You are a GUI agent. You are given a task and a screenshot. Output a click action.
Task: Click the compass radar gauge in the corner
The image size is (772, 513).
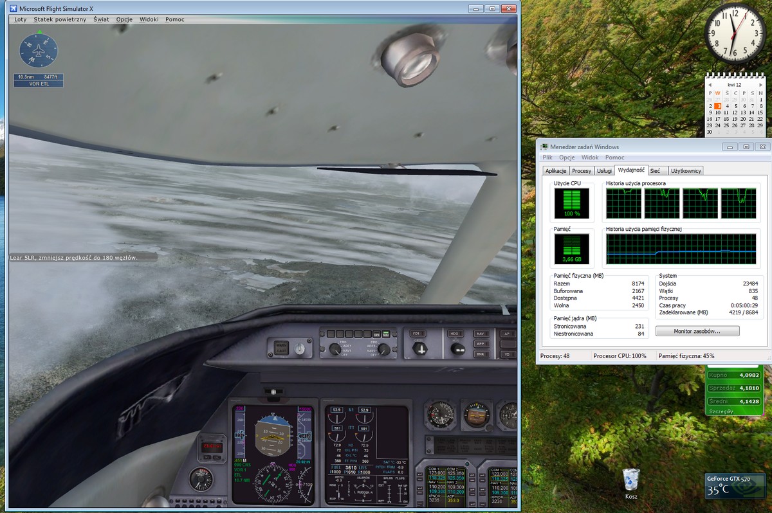pyautogui.click(x=39, y=51)
